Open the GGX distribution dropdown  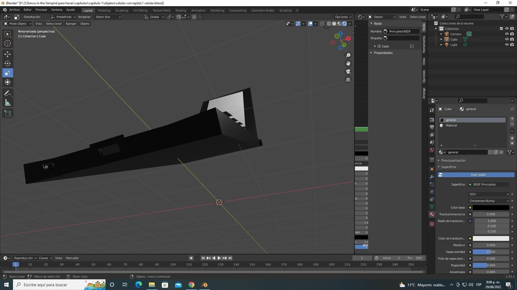pyautogui.click(x=488, y=194)
